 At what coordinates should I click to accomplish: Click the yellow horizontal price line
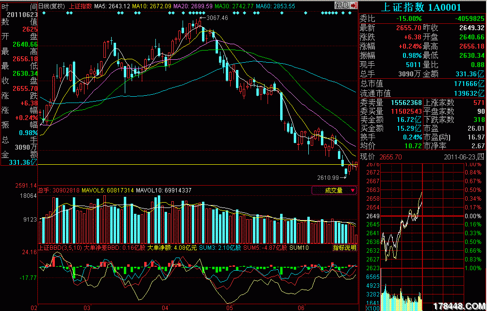point(194,165)
